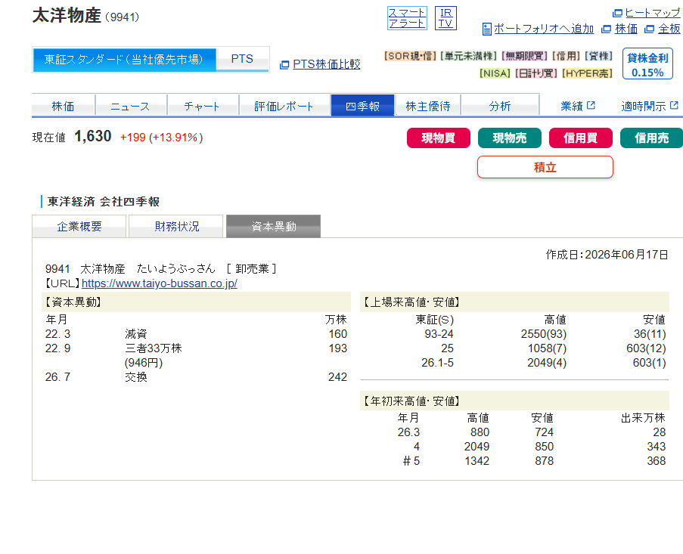Viewport: 683px width, 554px height.
Task: Click the 2049(4) high value
Action: (x=547, y=363)
